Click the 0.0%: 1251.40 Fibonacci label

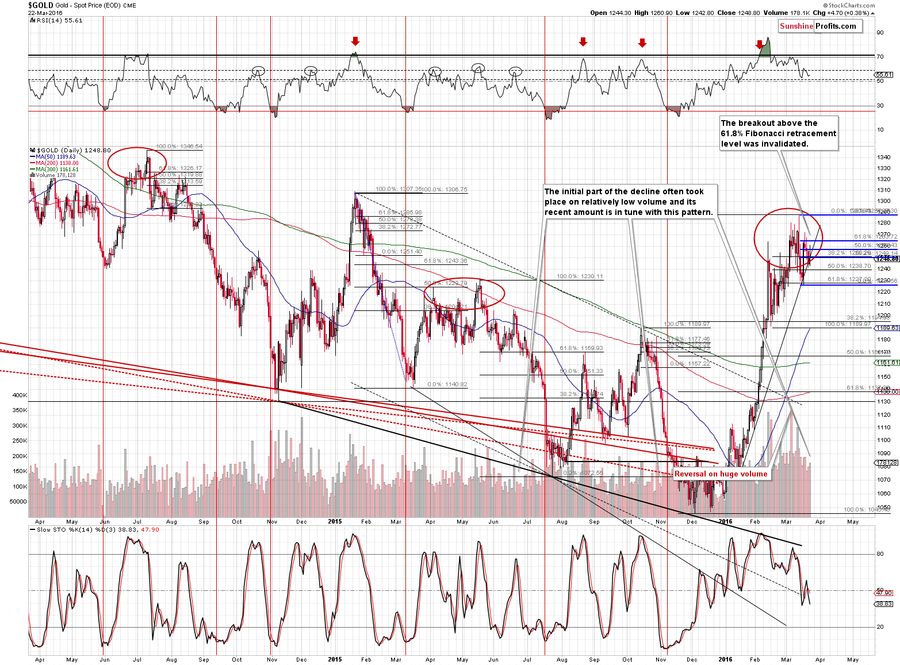tap(402, 252)
